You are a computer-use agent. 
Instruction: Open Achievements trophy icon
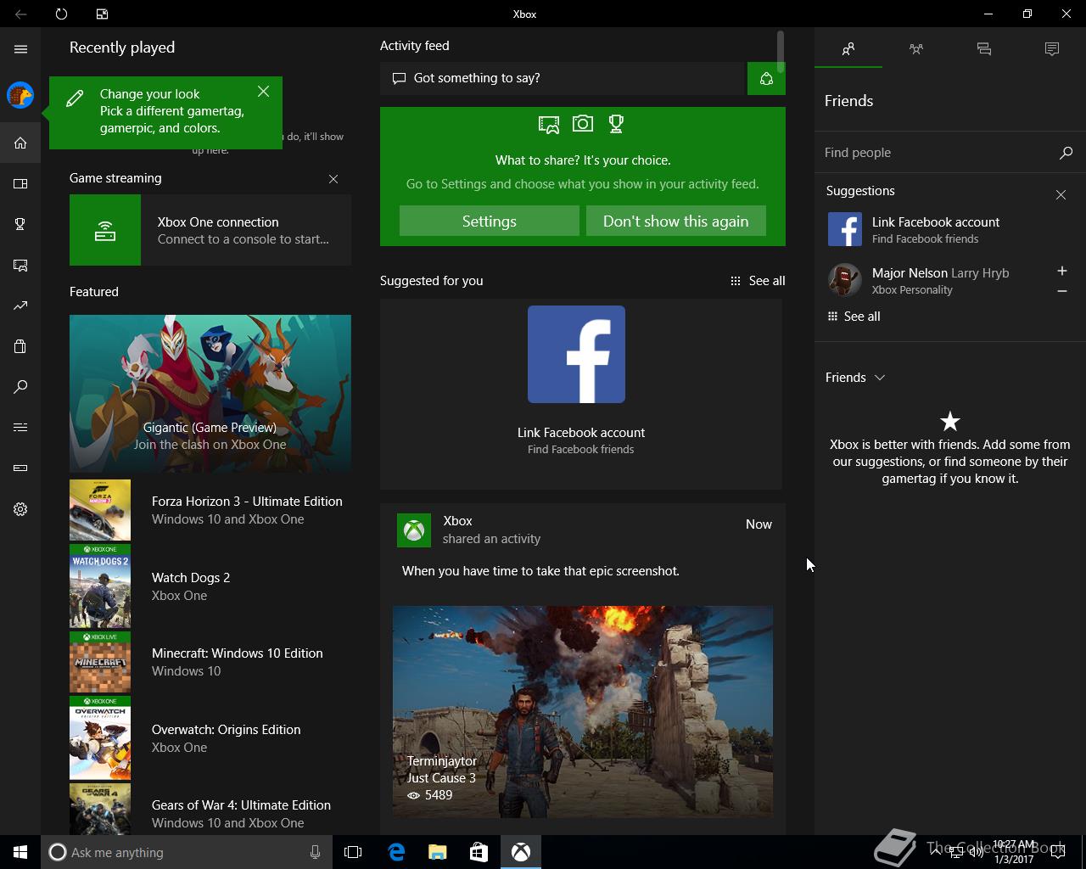20,224
